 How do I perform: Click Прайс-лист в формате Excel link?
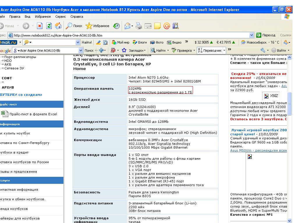tap(33, 114)
